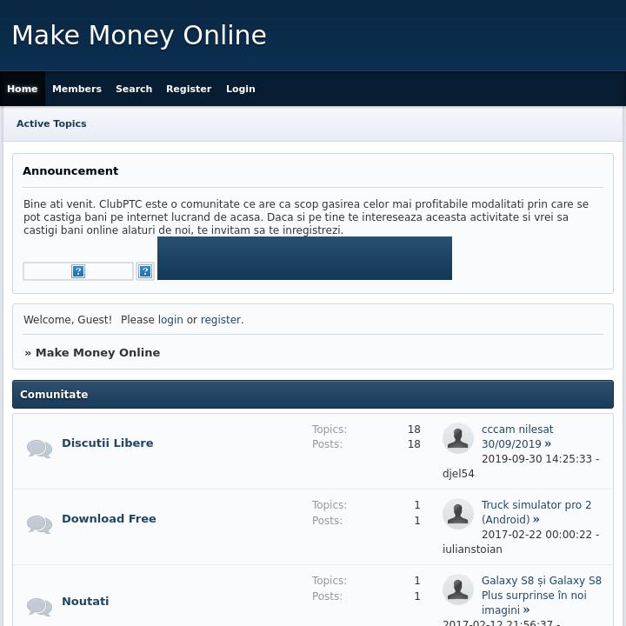The image size is (626, 626).
Task: Click the register link in welcome message
Action: tap(220, 320)
